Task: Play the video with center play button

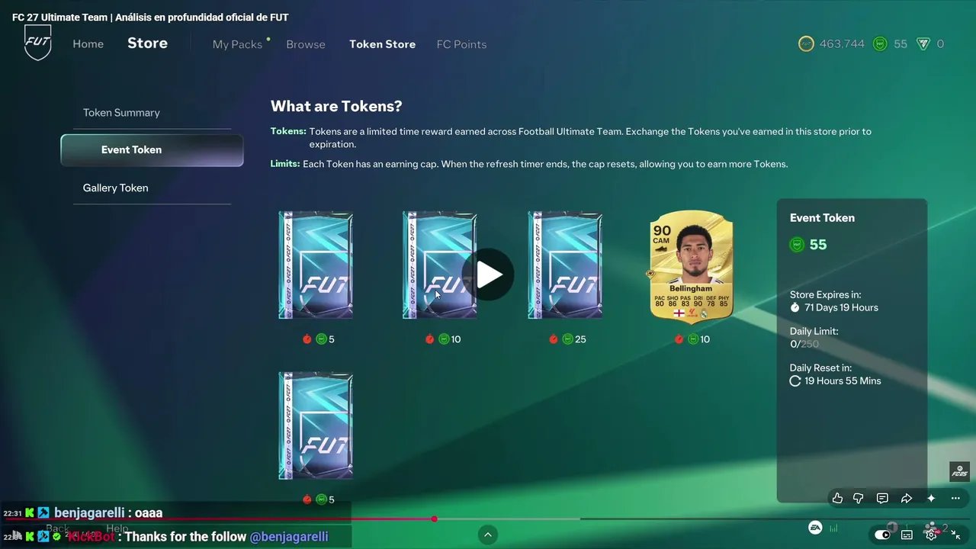Action: [488, 274]
